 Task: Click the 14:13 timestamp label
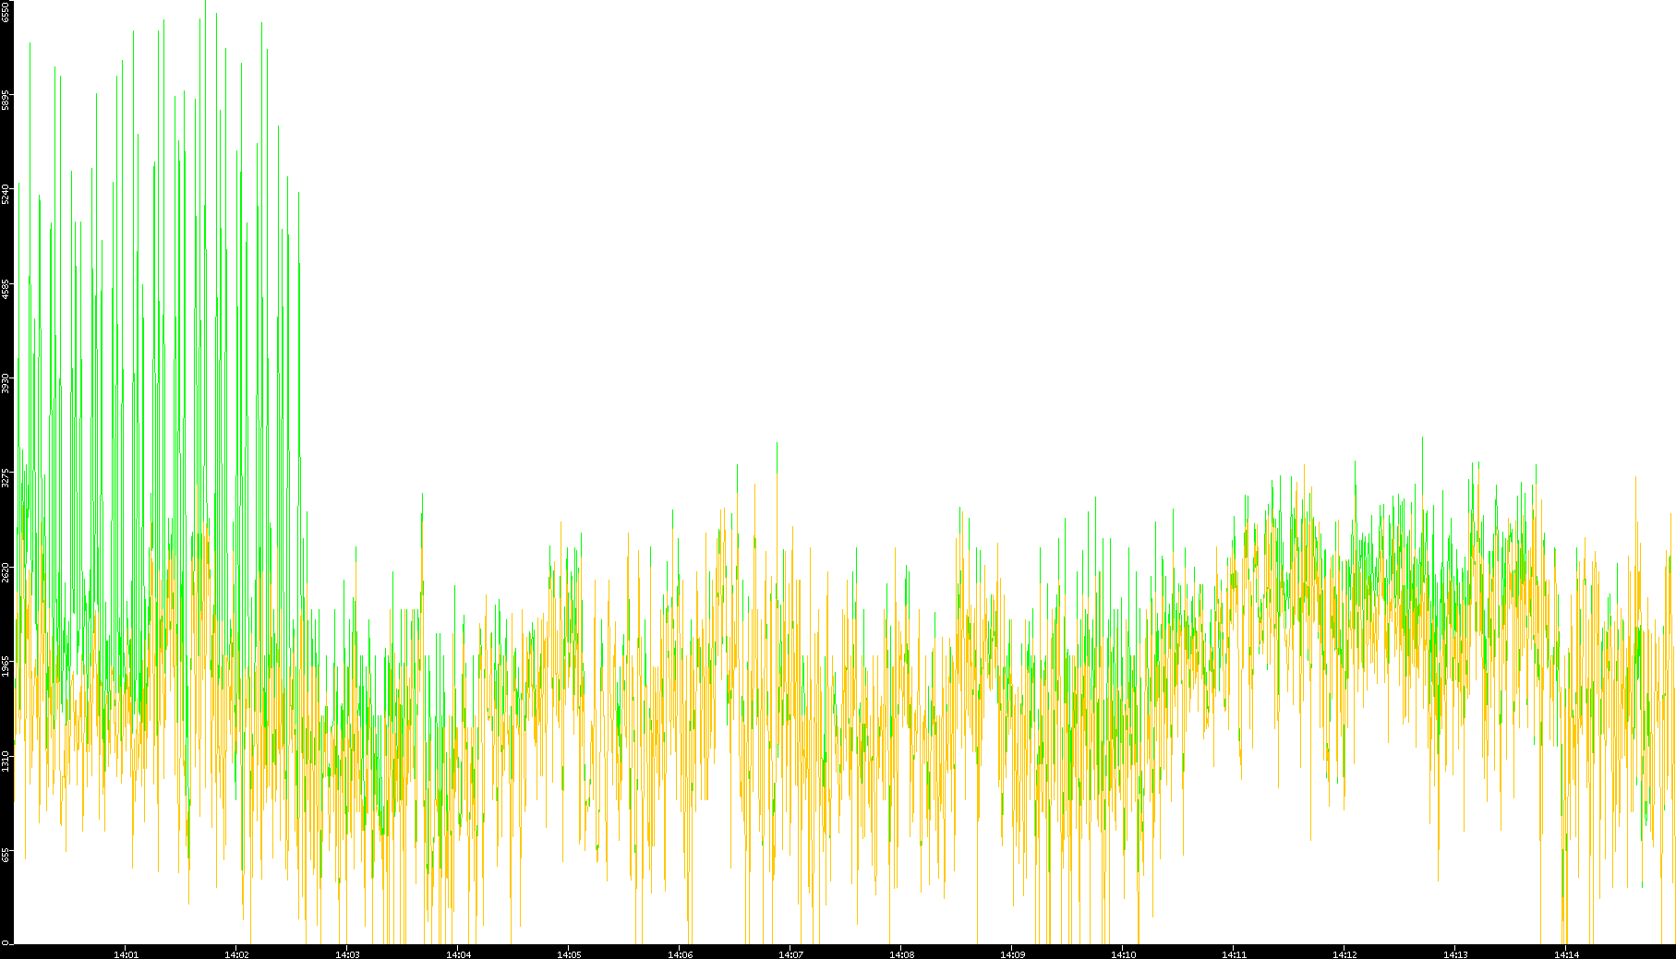(1455, 953)
